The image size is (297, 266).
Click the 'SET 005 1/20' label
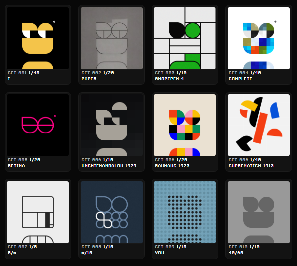pyautogui.click(x=24, y=160)
